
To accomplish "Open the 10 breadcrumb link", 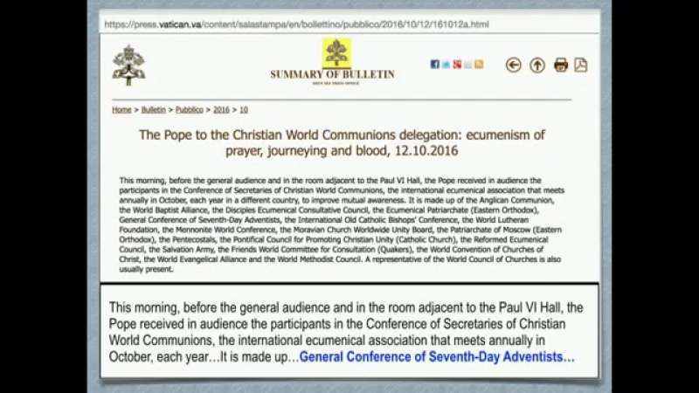I will pos(244,110).
